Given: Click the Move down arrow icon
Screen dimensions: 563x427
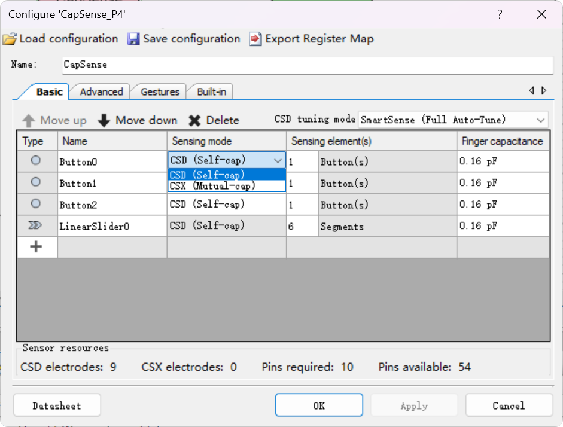Looking at the screenshot, I should tap(104, 121).
